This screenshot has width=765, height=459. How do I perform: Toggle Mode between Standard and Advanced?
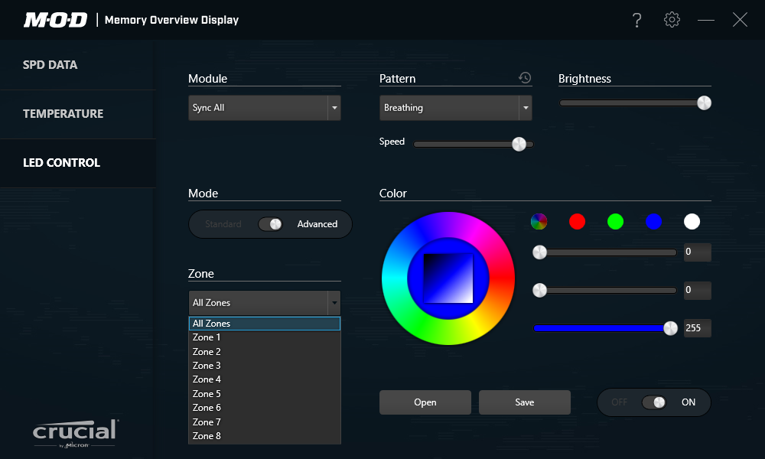pos(270,224)
